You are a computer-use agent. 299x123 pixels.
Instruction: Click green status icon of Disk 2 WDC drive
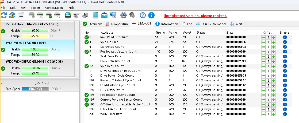[x=3, y=50]
